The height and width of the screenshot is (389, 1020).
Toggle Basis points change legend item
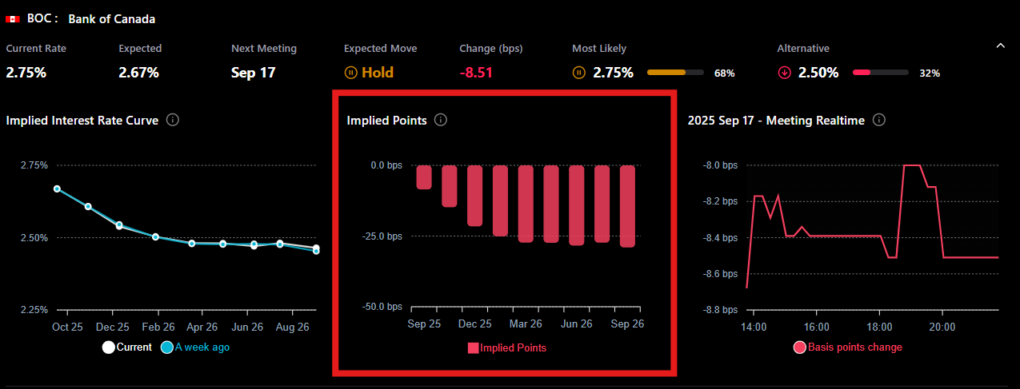(x=847, y=347)
